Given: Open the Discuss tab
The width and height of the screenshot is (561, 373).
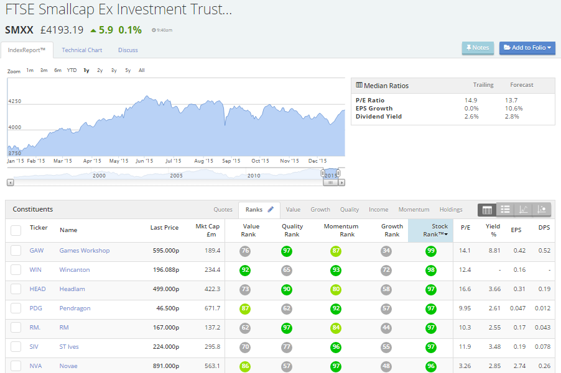Looking at the screenshot, I should (x=128, y=50).
